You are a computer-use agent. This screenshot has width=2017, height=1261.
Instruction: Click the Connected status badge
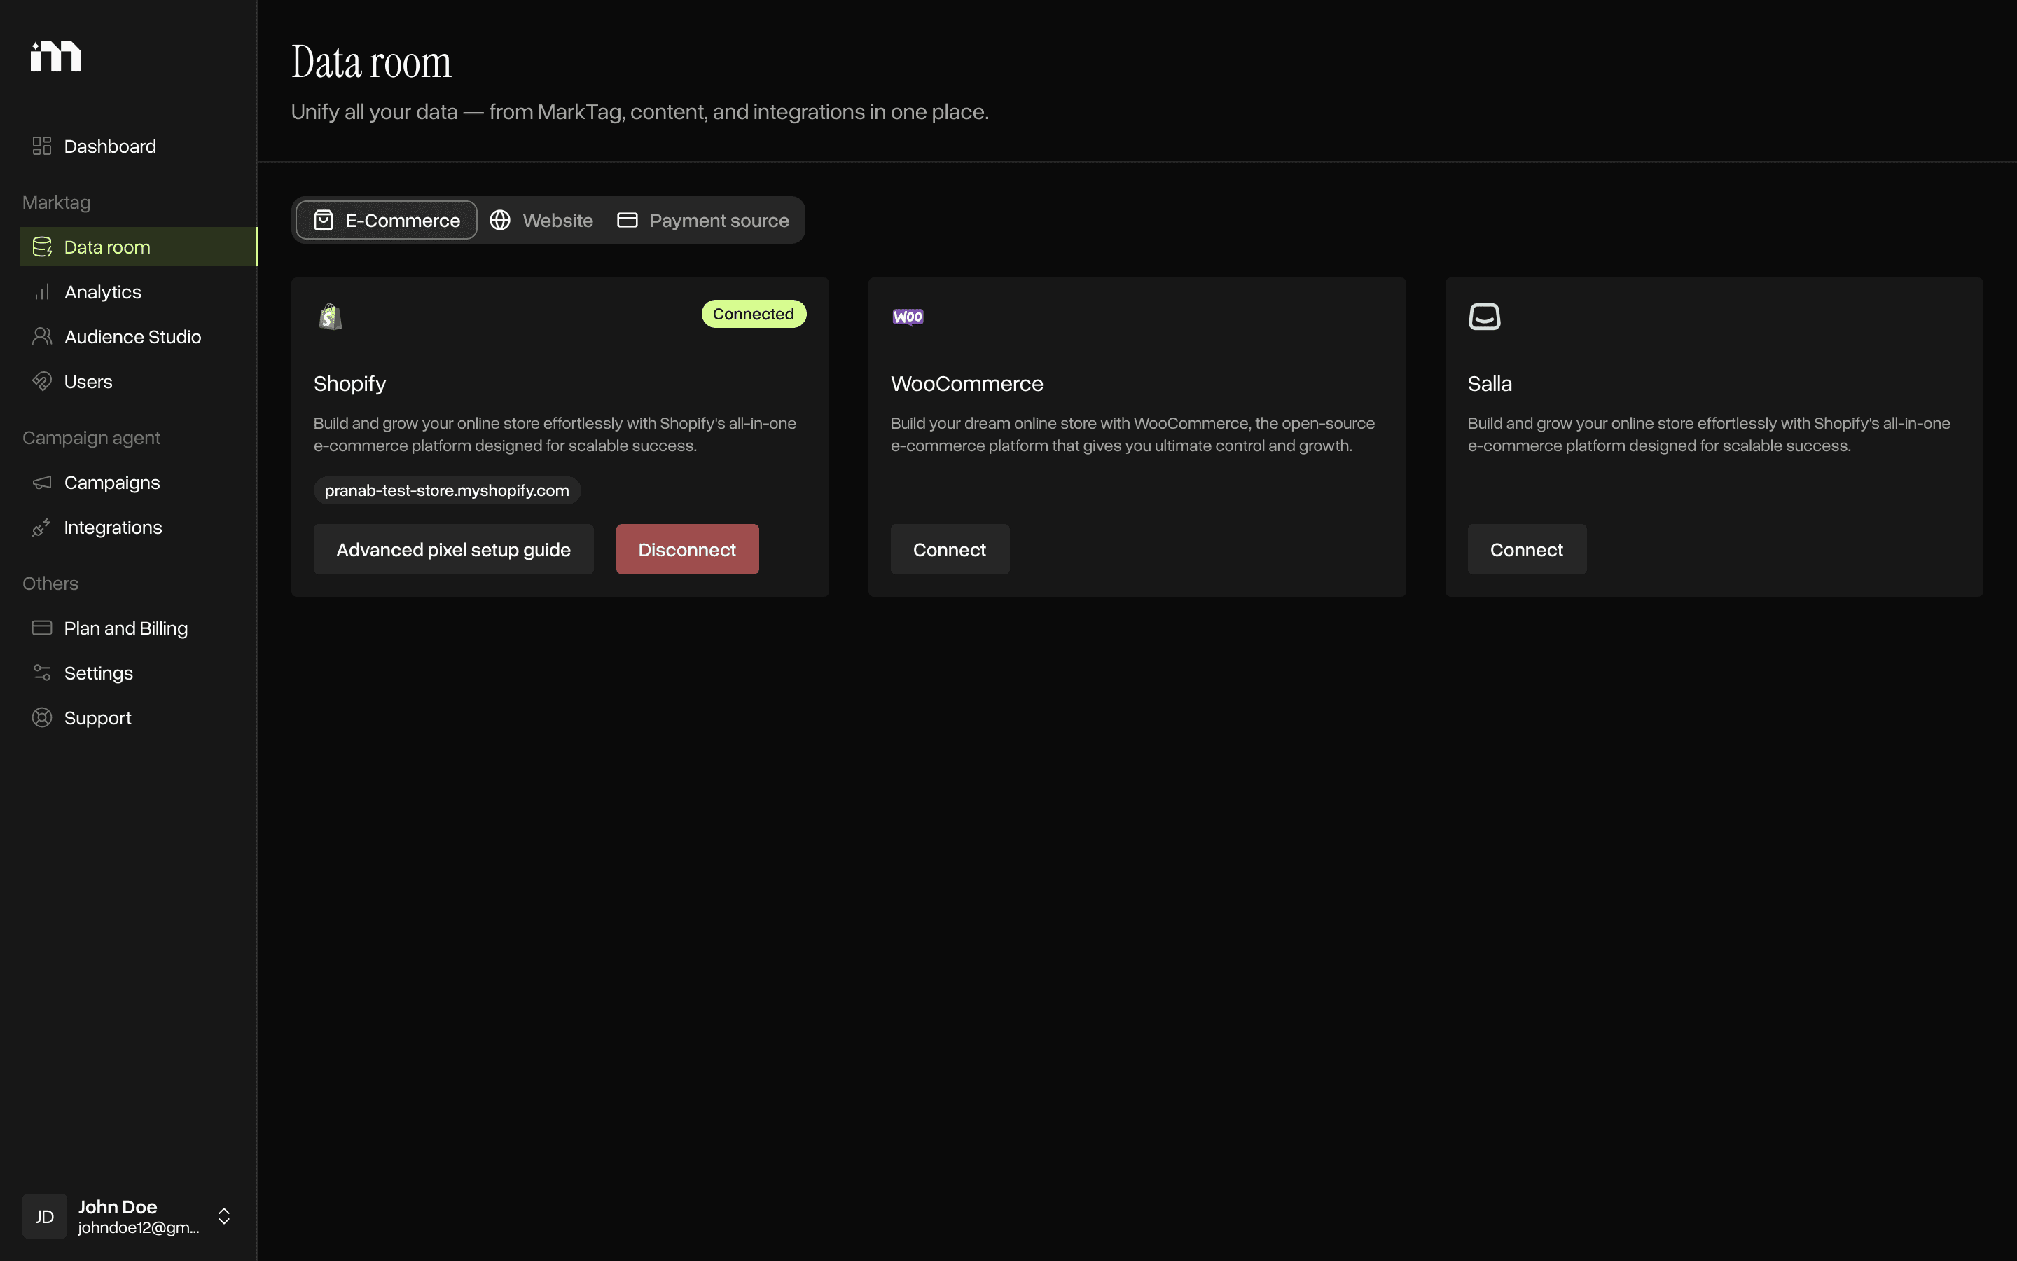click(754, 314)
